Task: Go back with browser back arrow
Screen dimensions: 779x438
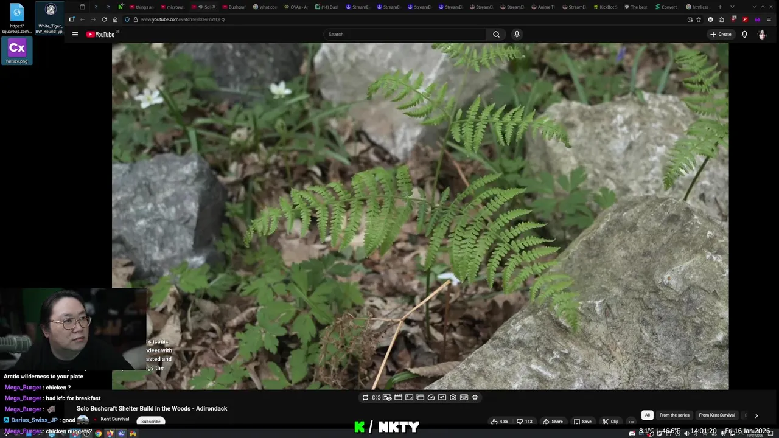Action: [x=83, y=19]
